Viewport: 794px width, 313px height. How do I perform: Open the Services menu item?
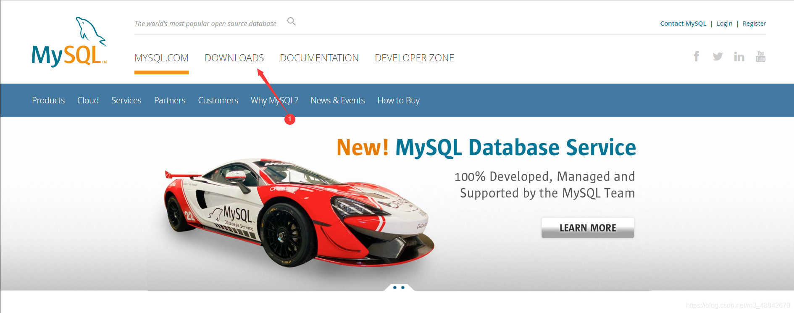[126, 100]
